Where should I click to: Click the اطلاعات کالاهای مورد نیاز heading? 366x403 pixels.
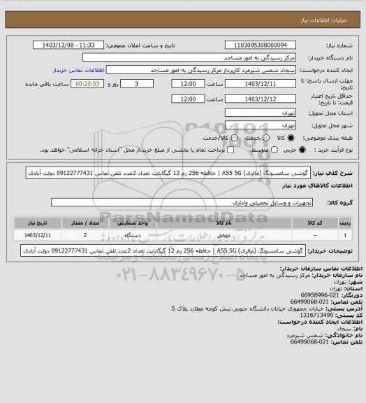pyautogui.click(x=317, y=185)
